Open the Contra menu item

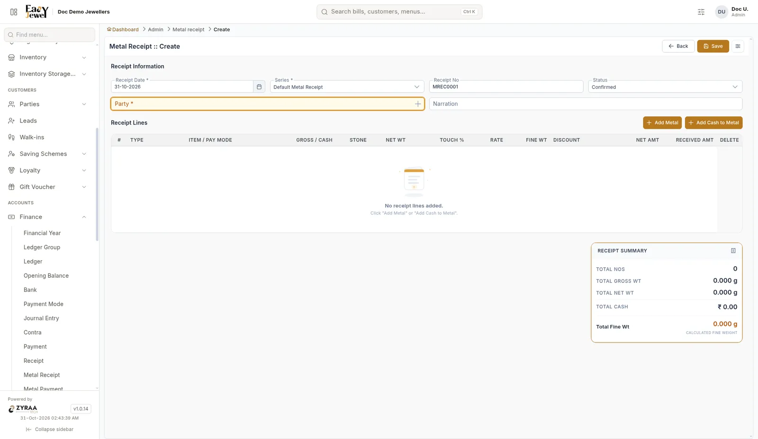(33, 333)
